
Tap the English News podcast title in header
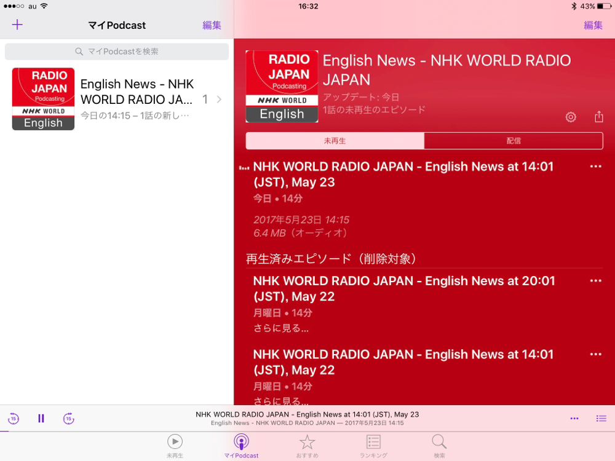(x=446, y=70)
